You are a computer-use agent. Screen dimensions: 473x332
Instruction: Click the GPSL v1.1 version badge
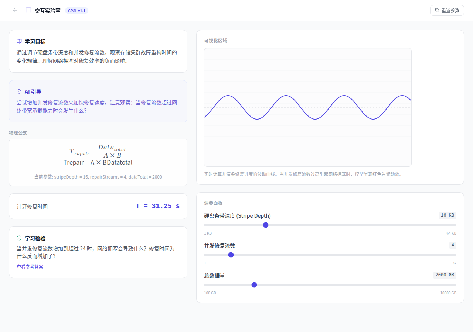point(76,11)
